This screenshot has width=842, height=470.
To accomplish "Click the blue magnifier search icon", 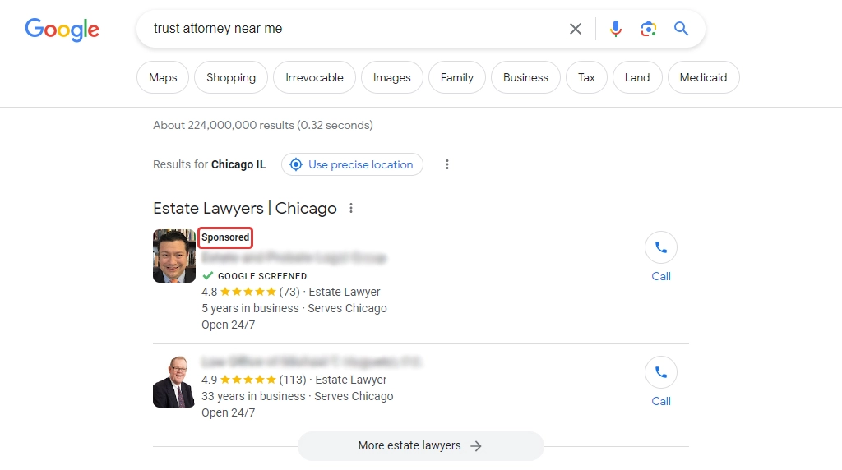I will (x=681, y=29).
